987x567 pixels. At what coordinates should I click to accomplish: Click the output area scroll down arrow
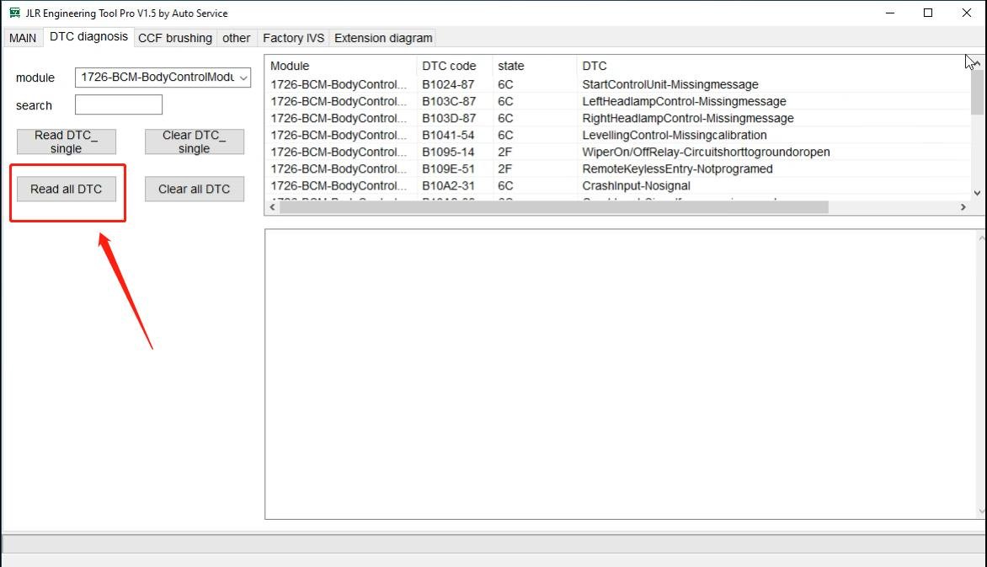point(981,511)
